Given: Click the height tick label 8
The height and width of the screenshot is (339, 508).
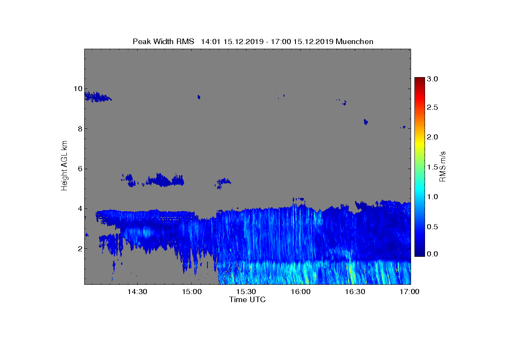Looking at the screenshot, I should (x=79, y=128).
